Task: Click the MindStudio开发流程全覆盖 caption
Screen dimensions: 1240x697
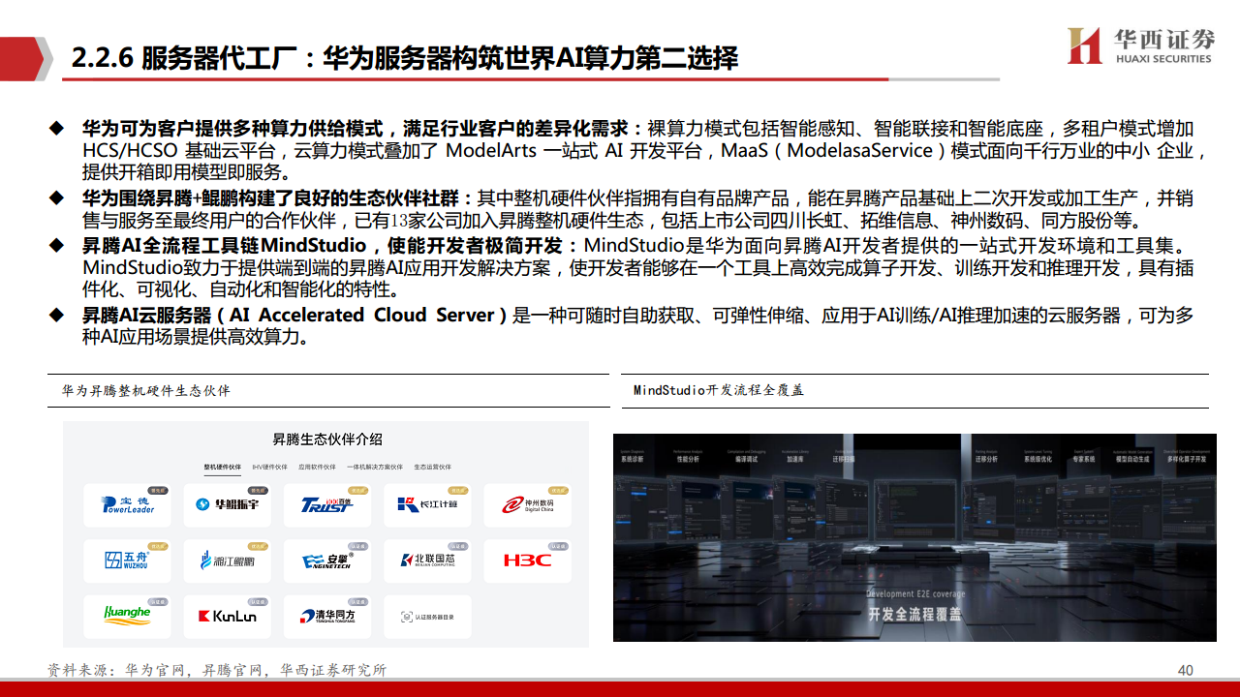Action: pos(719,390)
